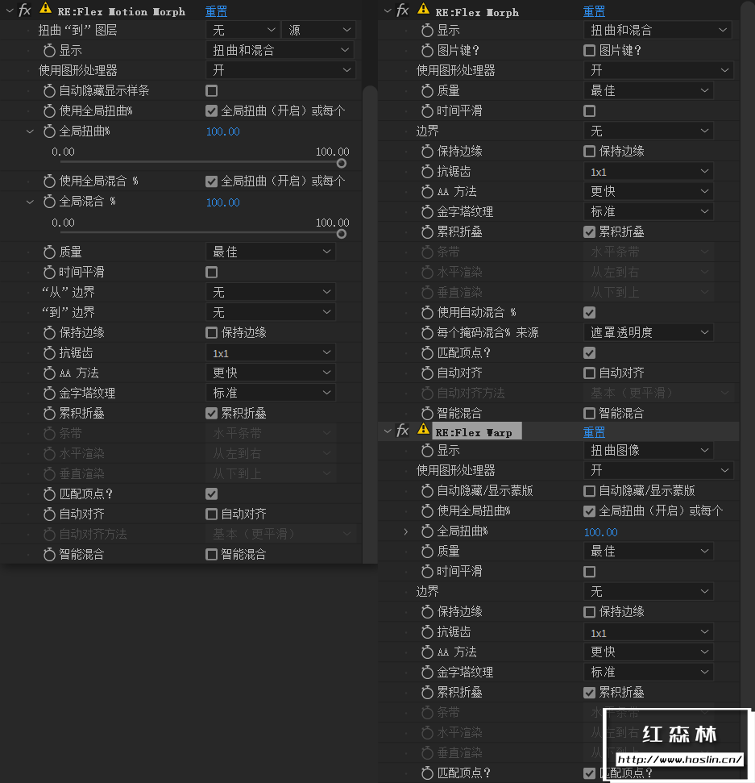Viewport: 755px width, 783px height.
Task: Toggle fx switch for RE:Flex Motion Morph
Action: (x=24, y=10)
